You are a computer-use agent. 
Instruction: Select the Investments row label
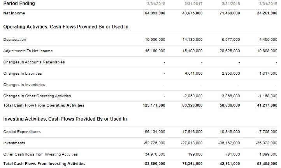pyautogui.click(x=14, y=143)
